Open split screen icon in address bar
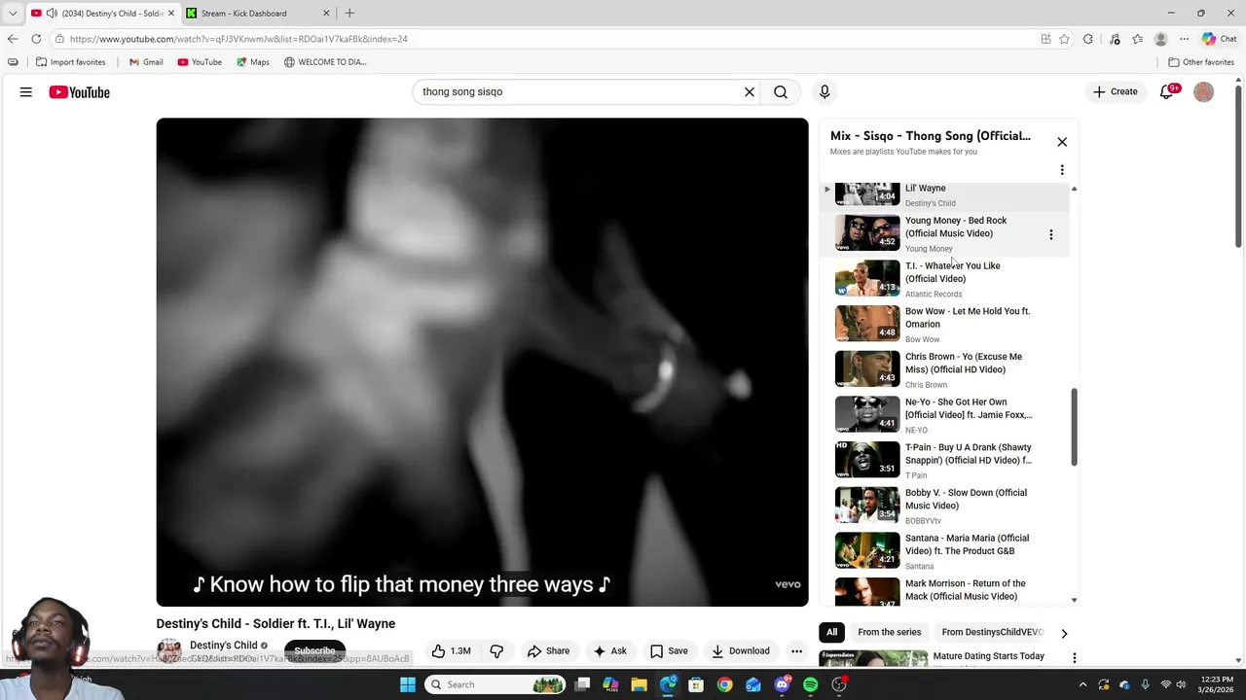Image resolution: width=1246 pixels, height=700 pixels. tap(1045, 39)
